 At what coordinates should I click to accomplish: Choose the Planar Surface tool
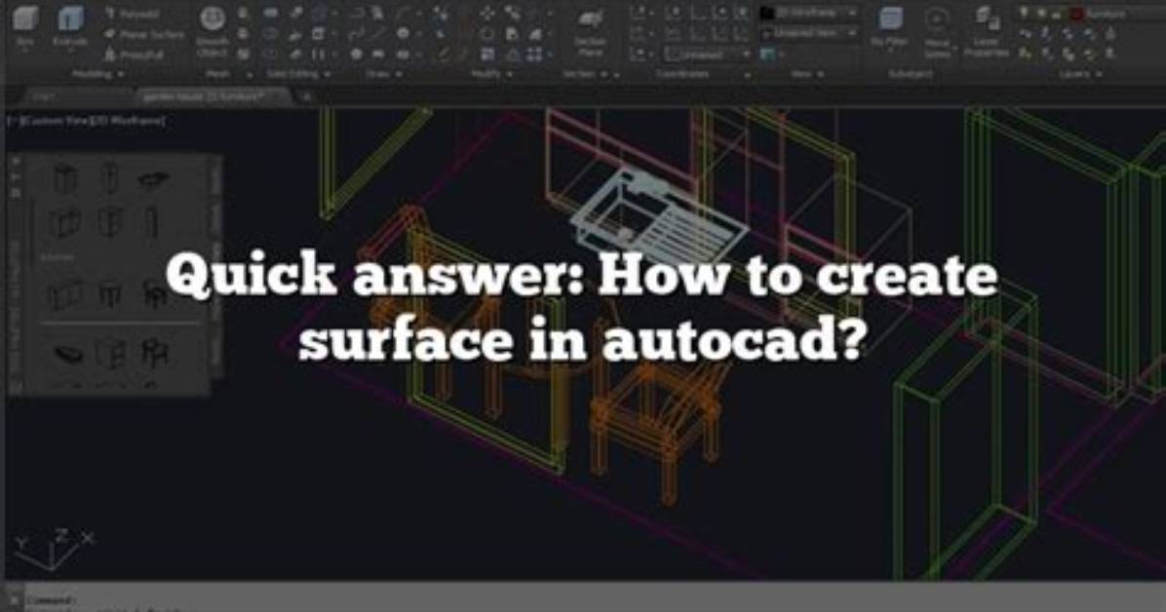click(144, 34)
